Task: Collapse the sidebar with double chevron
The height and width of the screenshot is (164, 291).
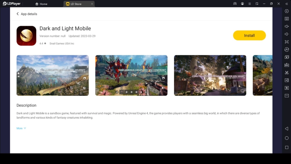Action: point(286,4)
